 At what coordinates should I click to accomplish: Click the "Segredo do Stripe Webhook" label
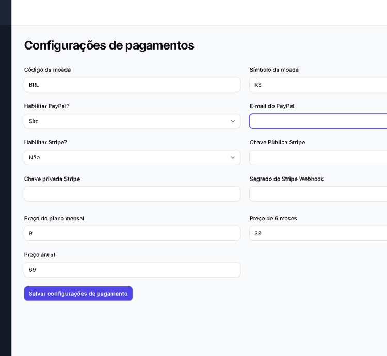[x=286, y=179]
